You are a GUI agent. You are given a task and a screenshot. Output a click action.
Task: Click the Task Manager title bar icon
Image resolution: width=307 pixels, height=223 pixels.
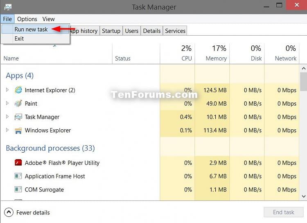(x=8, y=7)
